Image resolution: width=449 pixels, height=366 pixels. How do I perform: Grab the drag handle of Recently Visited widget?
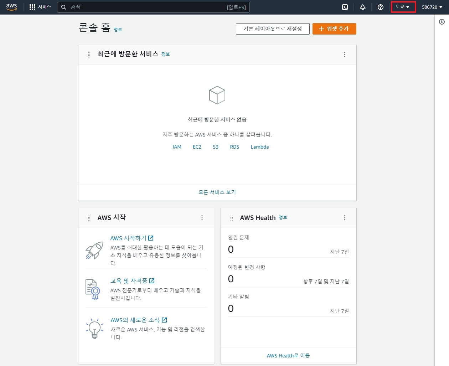click(89, 55)
